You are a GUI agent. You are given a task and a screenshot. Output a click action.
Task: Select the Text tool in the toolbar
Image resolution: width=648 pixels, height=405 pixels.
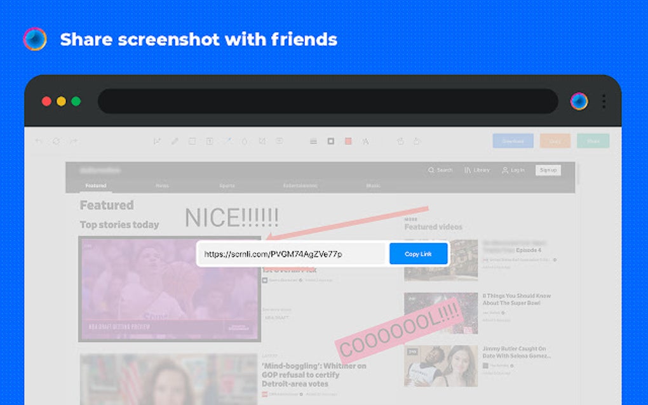pyautogui.click(x=210, y=141)
